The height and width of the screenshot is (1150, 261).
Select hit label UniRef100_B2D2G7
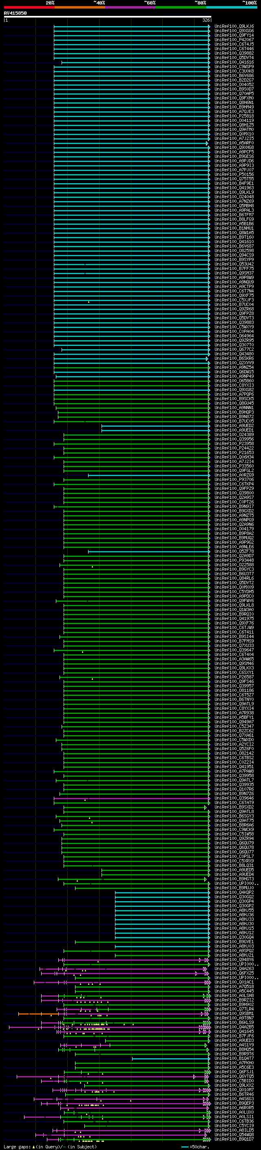point(234,80)
